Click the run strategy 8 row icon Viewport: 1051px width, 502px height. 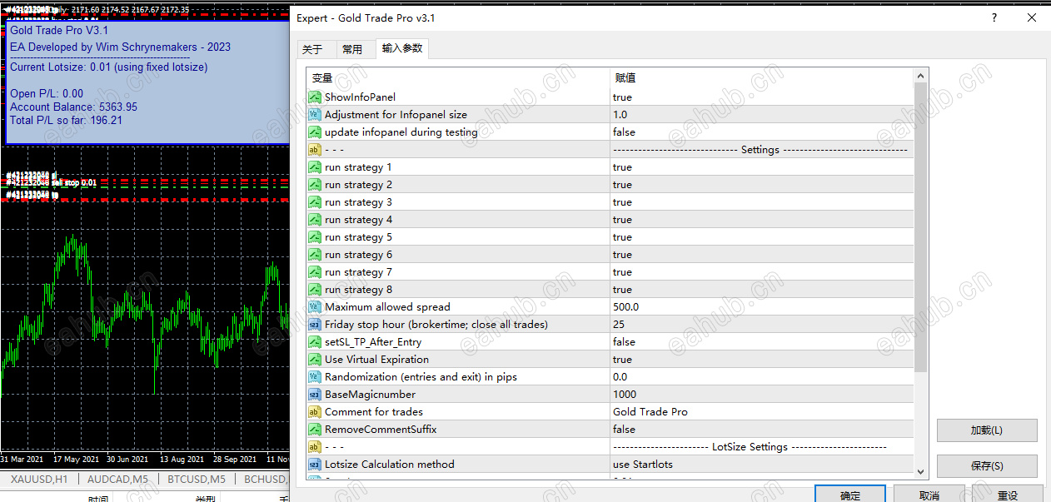315,290
